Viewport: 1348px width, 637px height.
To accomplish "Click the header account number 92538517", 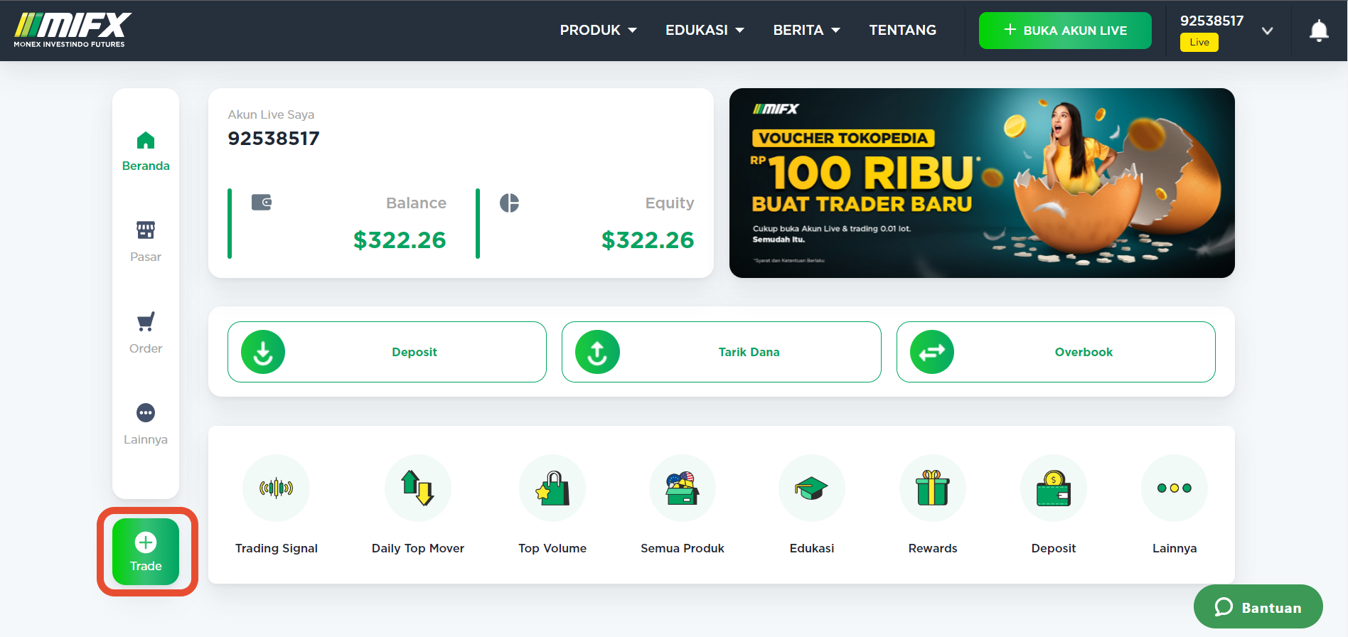I will (1212, 21).
